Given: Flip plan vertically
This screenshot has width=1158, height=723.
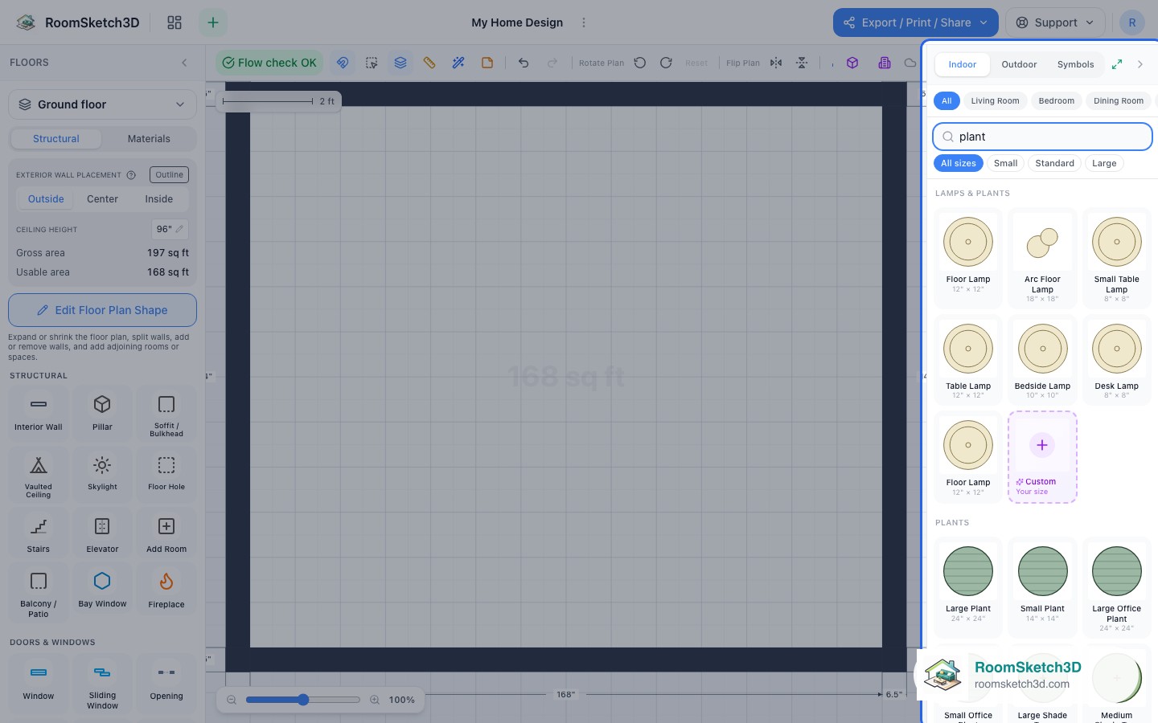Looking at the screenshot, I should 802,63.
